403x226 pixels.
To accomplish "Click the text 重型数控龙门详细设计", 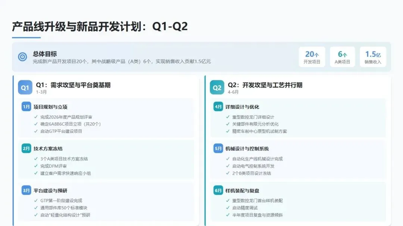I will pyautogui.click(x=253, y=117).
